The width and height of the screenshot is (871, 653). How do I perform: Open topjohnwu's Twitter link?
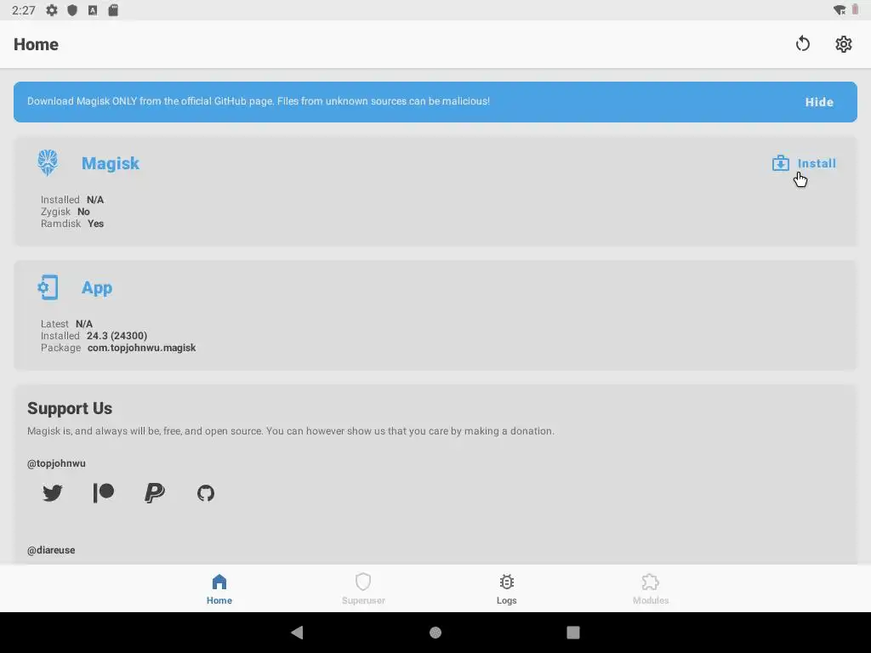tap(53, 492)
